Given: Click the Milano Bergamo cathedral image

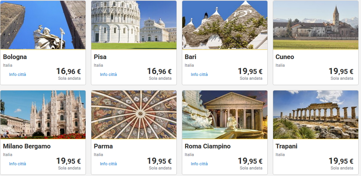Looking at the screenshot, I should point(43,114).
